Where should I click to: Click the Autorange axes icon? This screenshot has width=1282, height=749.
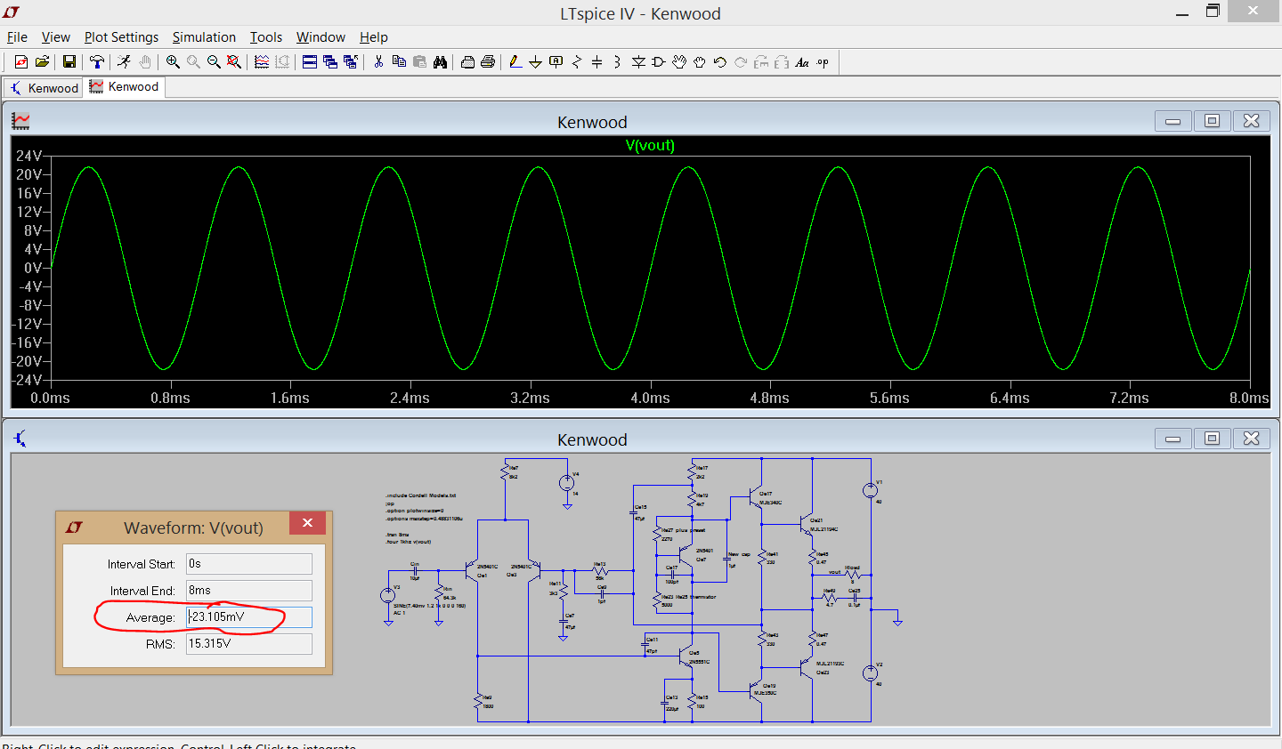(x=282, y=61)
